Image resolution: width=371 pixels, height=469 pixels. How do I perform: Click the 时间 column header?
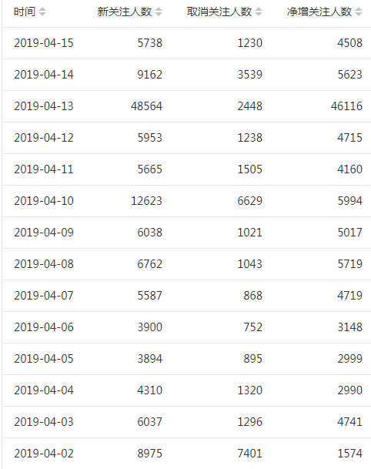pyautogui.click(x=25, y=12)
